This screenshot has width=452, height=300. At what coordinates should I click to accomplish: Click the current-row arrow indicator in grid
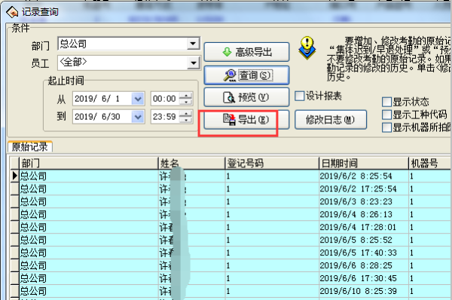pyautogui.click(x=15, y=176)
